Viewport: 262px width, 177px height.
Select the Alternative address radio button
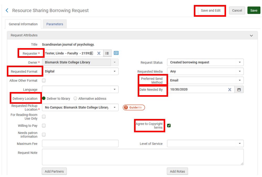pos(76,98)
